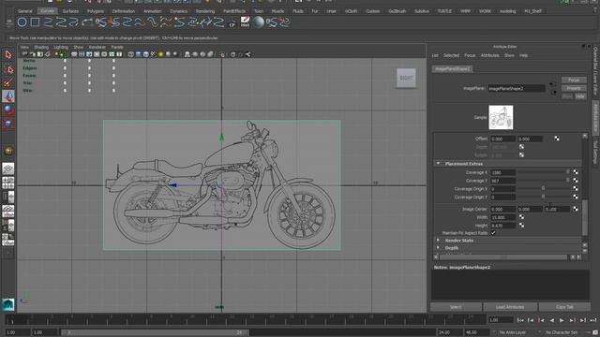Click the smooth shade cube icon in the viewport toolbar
The width and height of the screenshot is (600, 337).
139,54
